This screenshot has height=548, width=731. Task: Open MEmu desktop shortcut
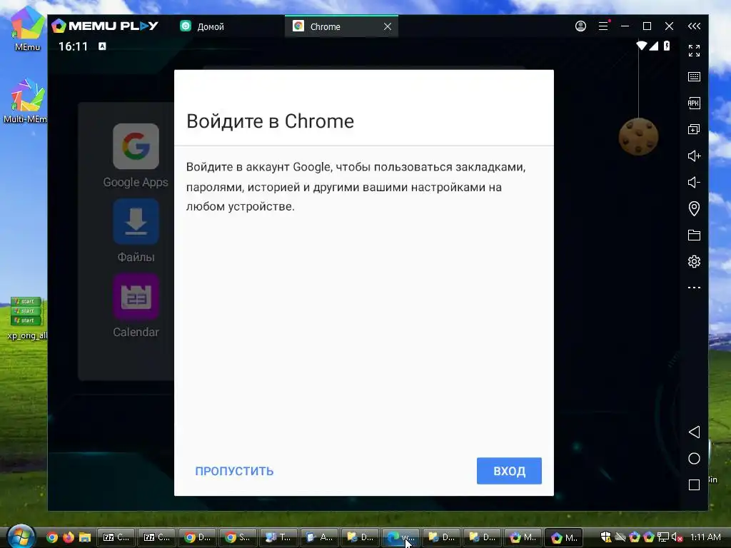(27, 28)
